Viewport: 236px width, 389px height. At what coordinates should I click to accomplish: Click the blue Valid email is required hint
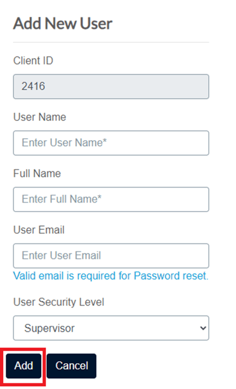(110, 276)
